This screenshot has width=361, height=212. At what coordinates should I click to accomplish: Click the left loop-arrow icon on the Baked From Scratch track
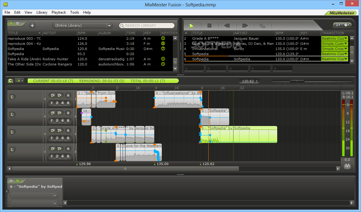(53, 95)
